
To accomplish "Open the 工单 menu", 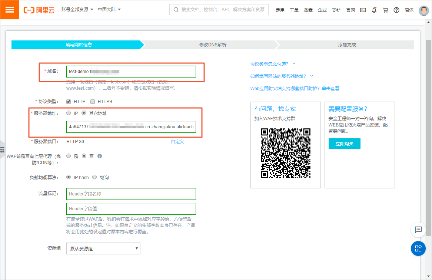I will pos(294,10).
